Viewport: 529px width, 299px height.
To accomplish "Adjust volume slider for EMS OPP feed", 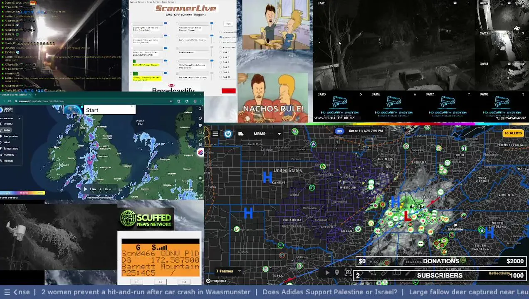I will [x=166, y=61].
